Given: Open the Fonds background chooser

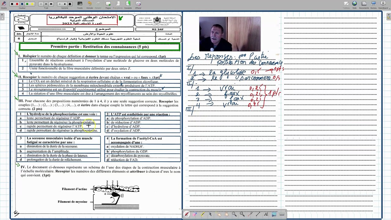Looking at the screenshot, I should coord(80,5).
